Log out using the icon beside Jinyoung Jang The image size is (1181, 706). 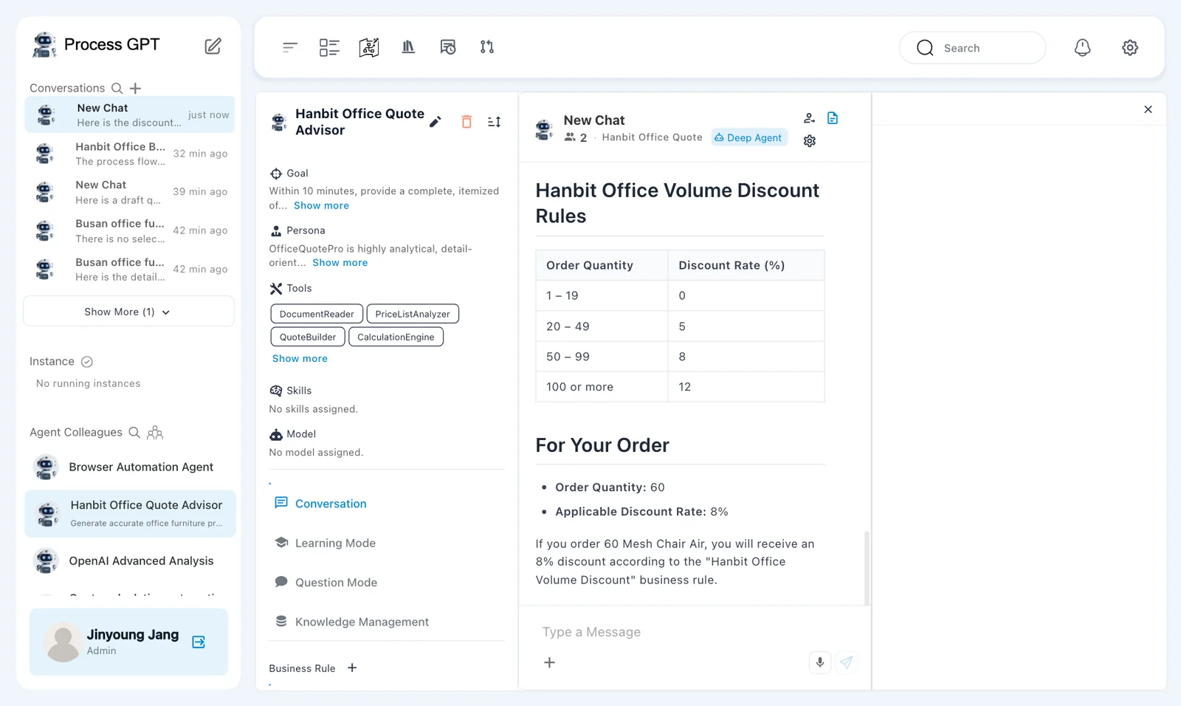pos(199,642)
